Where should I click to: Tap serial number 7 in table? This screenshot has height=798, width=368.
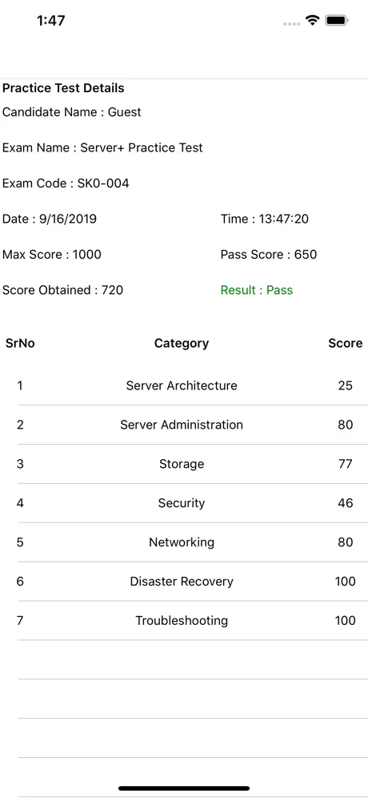coord(20,620)
